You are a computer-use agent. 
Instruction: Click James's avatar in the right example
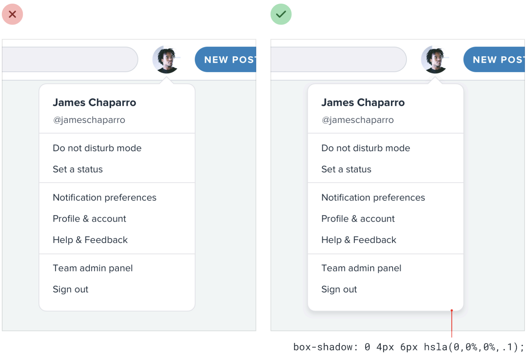435,59
